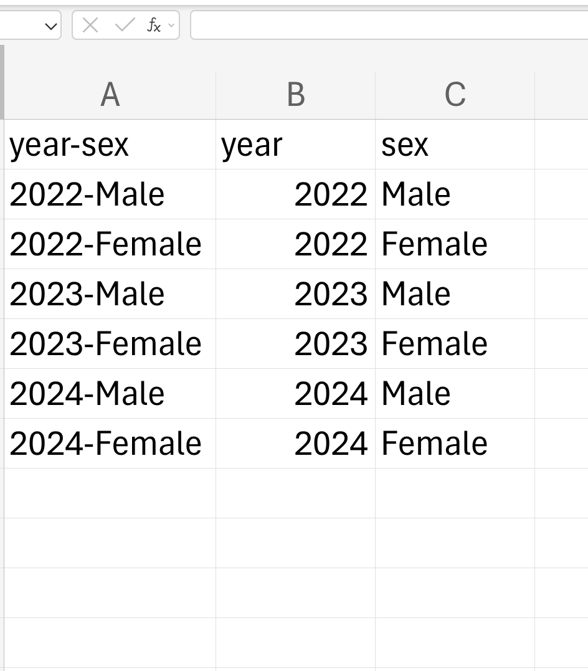This screenshot has width=588, height=671.
Task: Select column C header
Action: click(x=455, y=95)
